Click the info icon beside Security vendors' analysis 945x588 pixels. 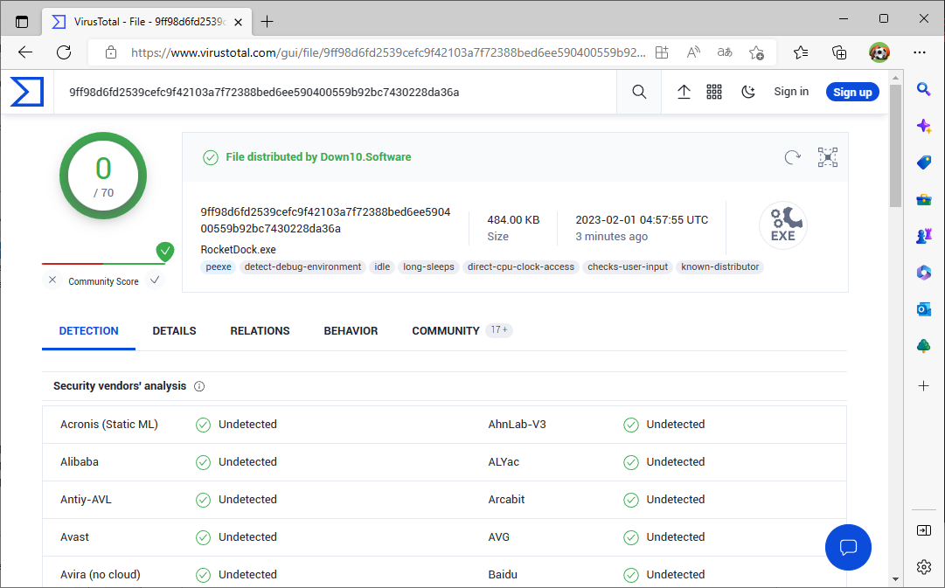199,386
